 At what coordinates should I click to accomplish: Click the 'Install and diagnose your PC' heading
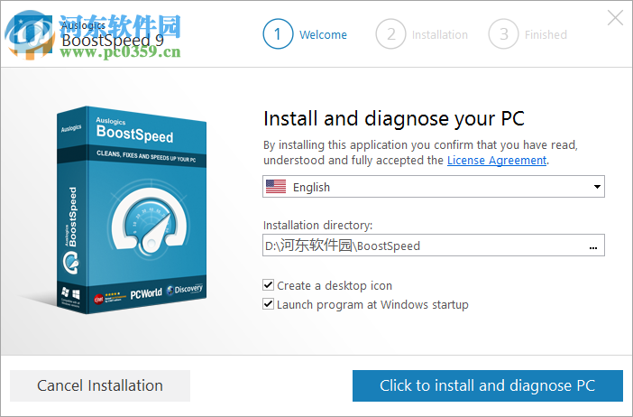pyautogui.click(x=394, y=119)
